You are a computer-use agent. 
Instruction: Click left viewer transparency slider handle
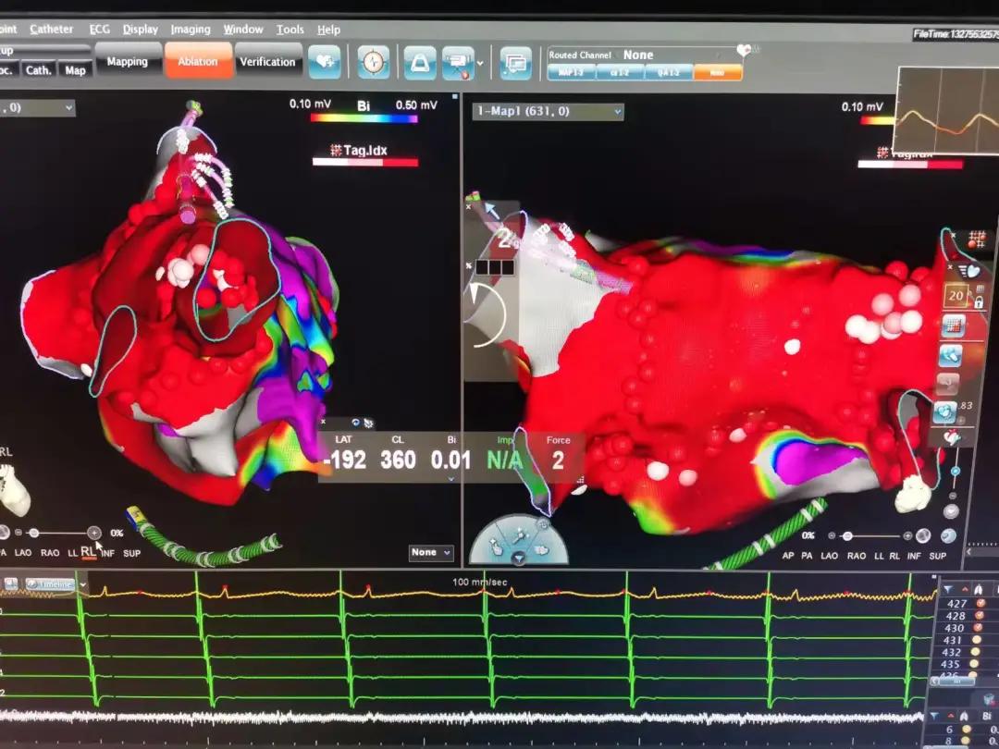click(34, 533)
